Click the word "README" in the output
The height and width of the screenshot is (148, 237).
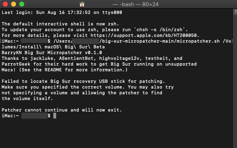(x=53, y=70)
